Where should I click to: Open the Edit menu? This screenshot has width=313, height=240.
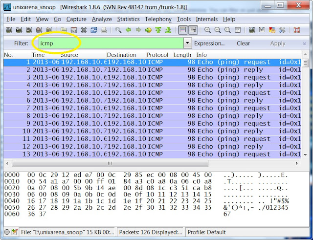tap(25, 19)
